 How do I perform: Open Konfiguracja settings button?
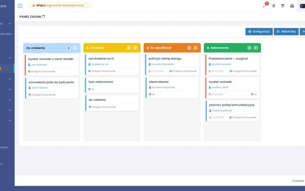[x=259, y=31]
